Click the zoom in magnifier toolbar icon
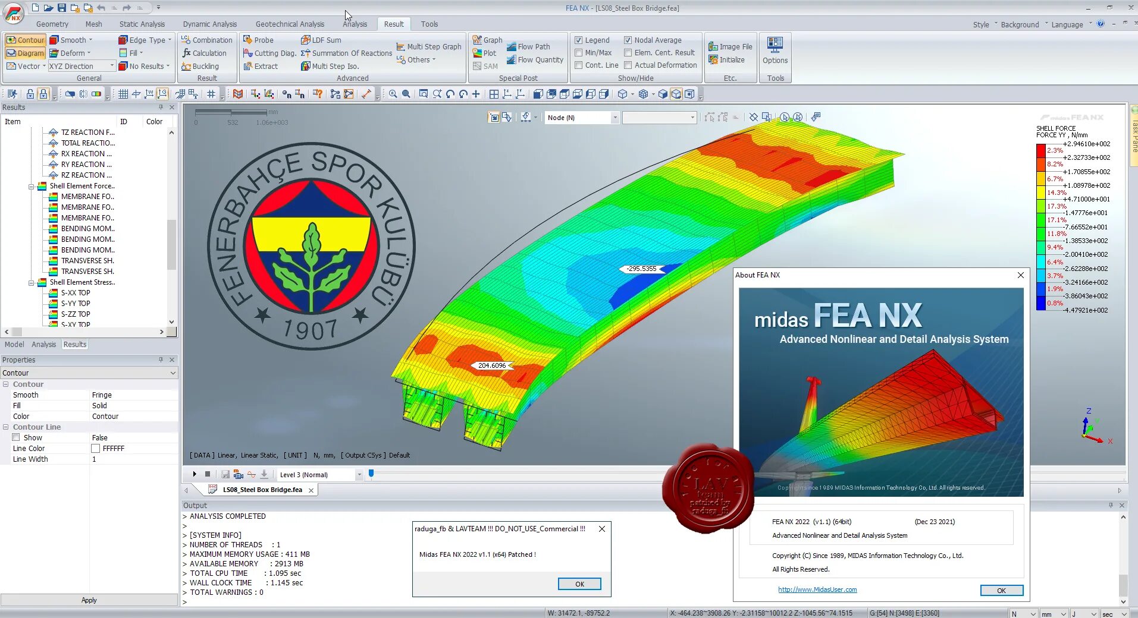Image resolution: width=1138 pixels, height=618 pixels. pyautogui.click(x=393, y=94)
